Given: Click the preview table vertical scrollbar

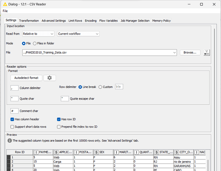Looking at the screenshot, I should tap(208, 165).
